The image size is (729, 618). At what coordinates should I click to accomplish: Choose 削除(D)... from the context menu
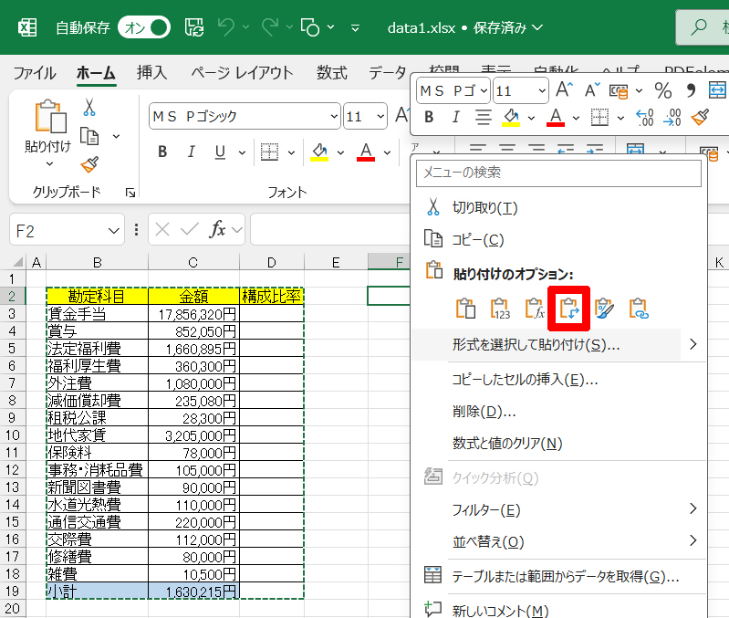pyautogui.click(x=484, y=411)
